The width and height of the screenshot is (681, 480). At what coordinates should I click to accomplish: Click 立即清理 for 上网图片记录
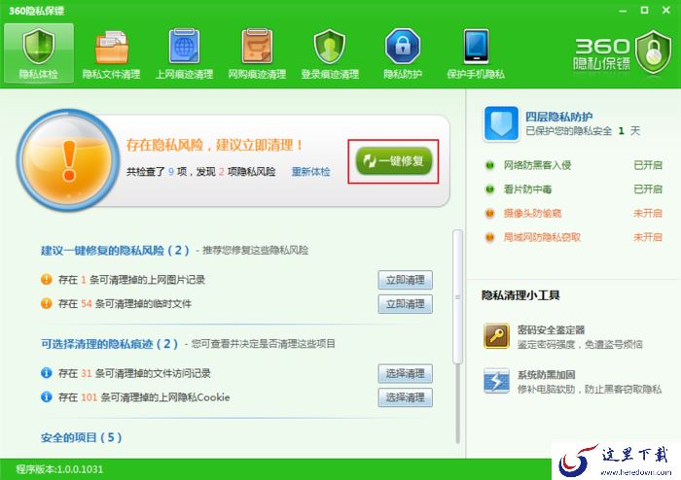tap(406, 280)
